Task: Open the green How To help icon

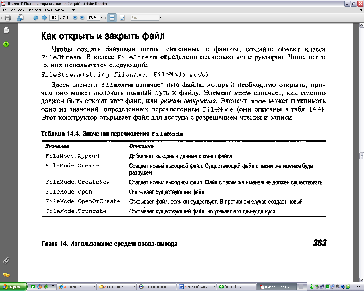Action: (6, 44)
